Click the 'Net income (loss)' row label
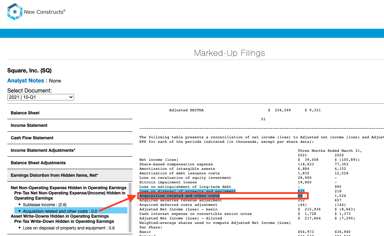 159,160
